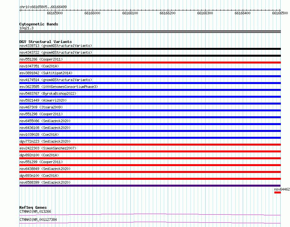Click the red bar under dgv892n100

pos(150,158)
